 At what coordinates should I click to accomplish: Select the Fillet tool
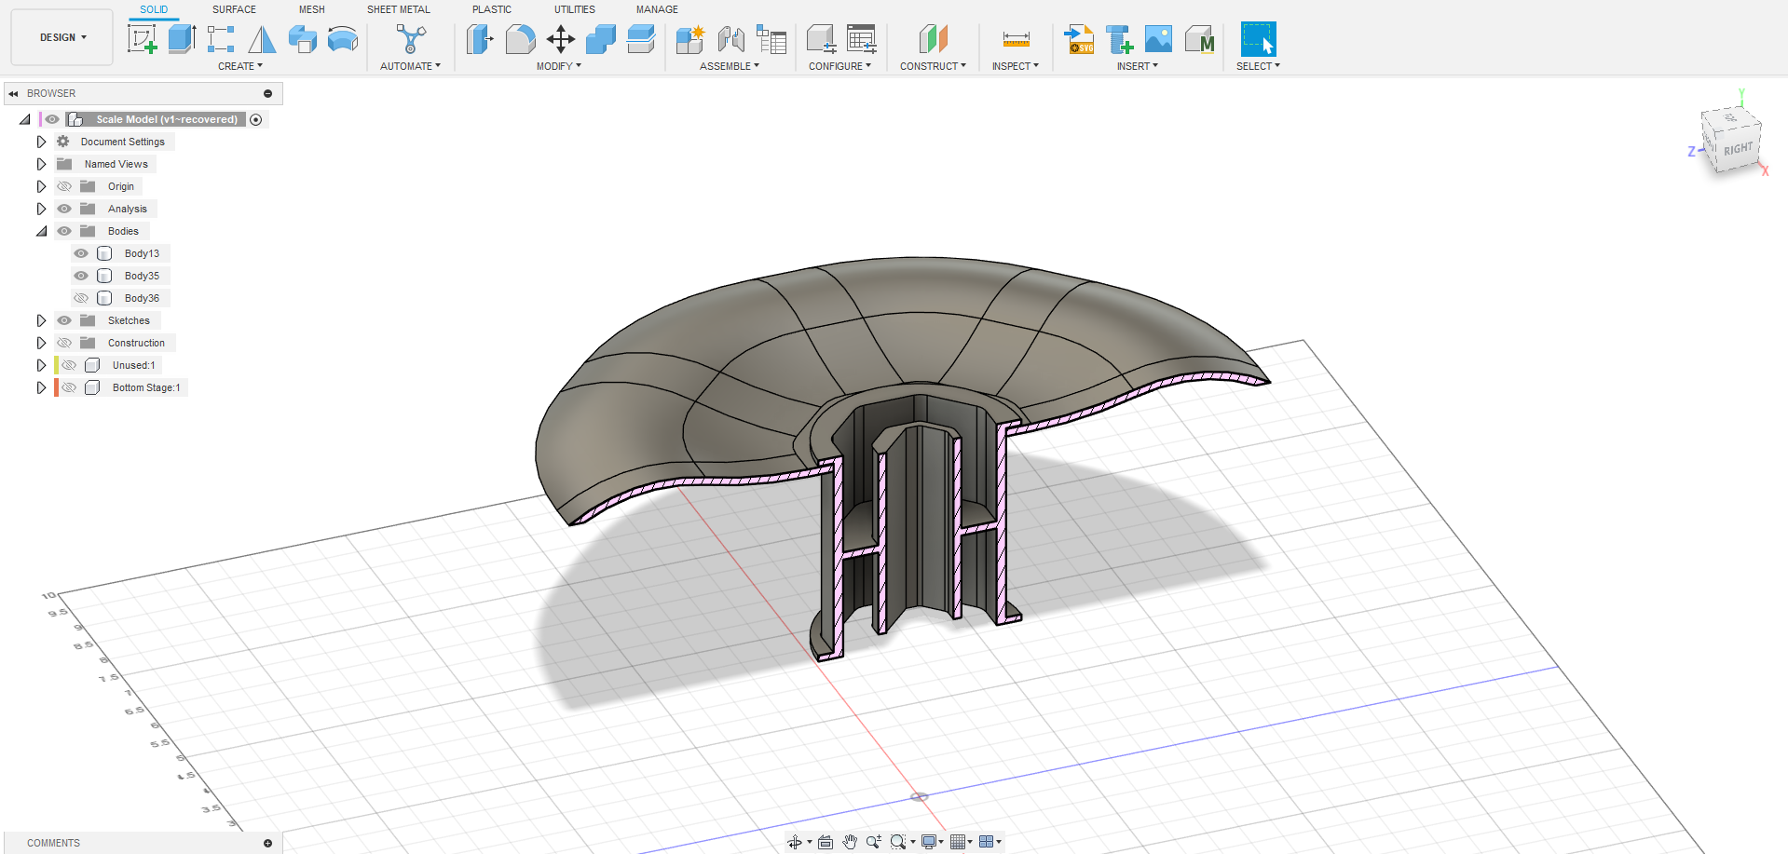point(520,39)
